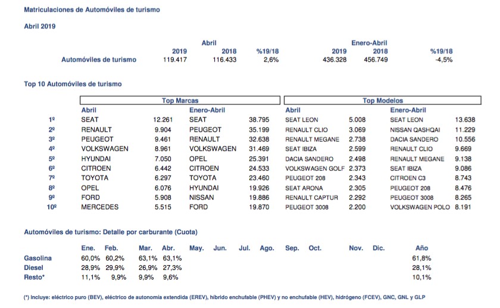Image resolution: width=500 pixels, height=308 pixels.
Task: Select the value 436.328
Action: click(335, 59)
